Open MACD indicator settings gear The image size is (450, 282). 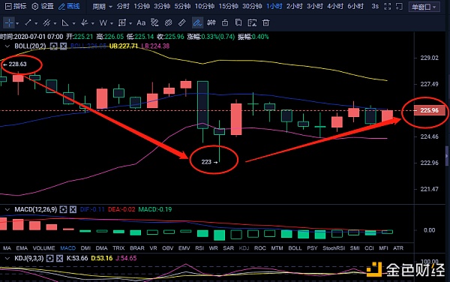(x=63, y=210)
